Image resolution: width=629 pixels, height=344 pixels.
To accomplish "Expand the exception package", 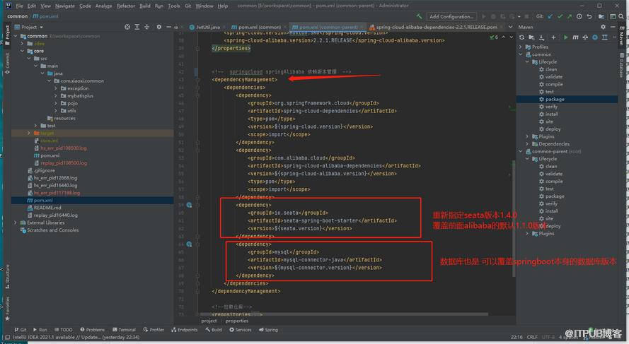I will (x=56, y=88).
